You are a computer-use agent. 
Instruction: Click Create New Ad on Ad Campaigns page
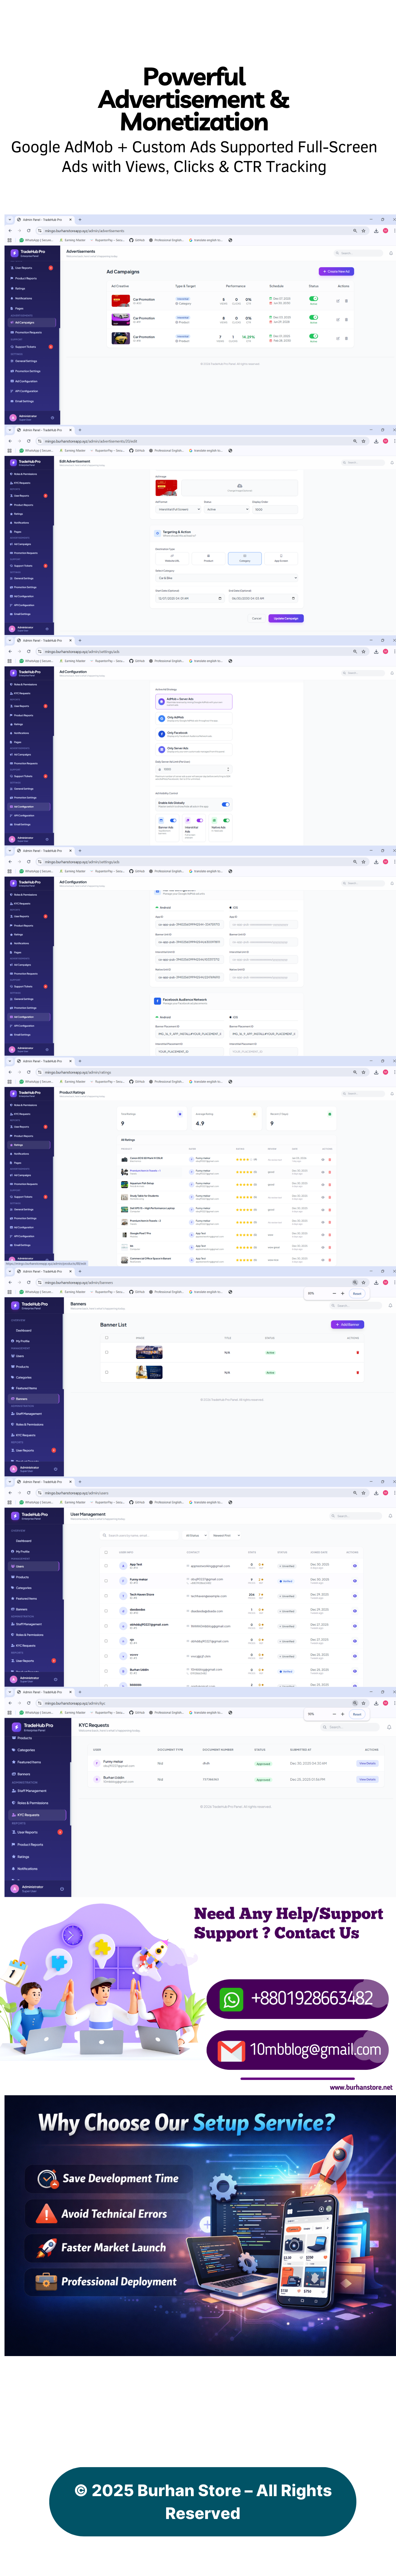[336, 271]
